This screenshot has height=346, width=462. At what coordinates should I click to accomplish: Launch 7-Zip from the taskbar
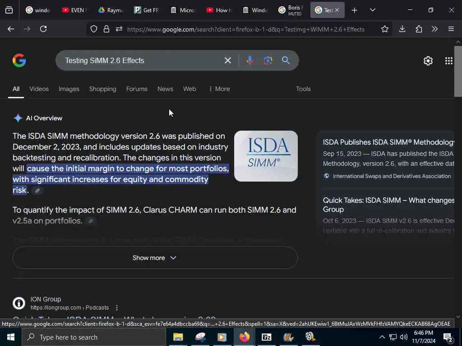(x=266, y=337)
